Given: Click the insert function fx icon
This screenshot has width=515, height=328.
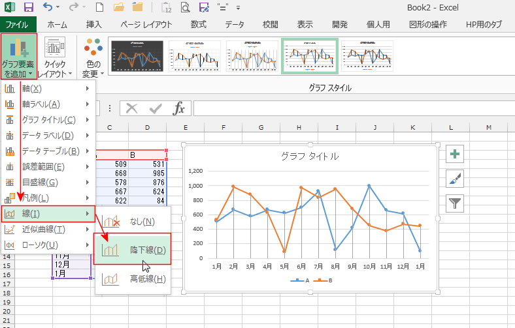Looking at the screenshot, I should coord(178,108).
